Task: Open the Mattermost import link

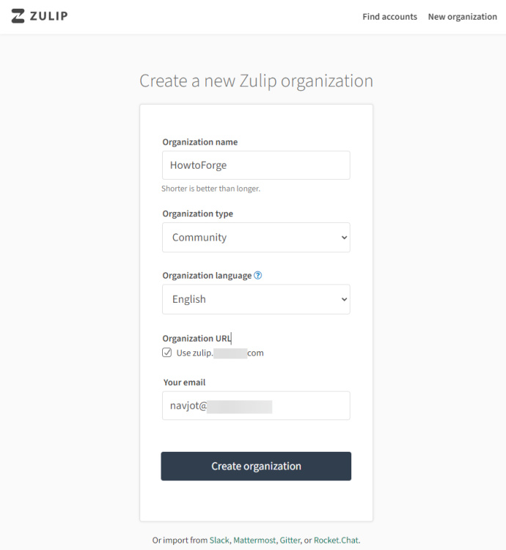Action: 254,540
